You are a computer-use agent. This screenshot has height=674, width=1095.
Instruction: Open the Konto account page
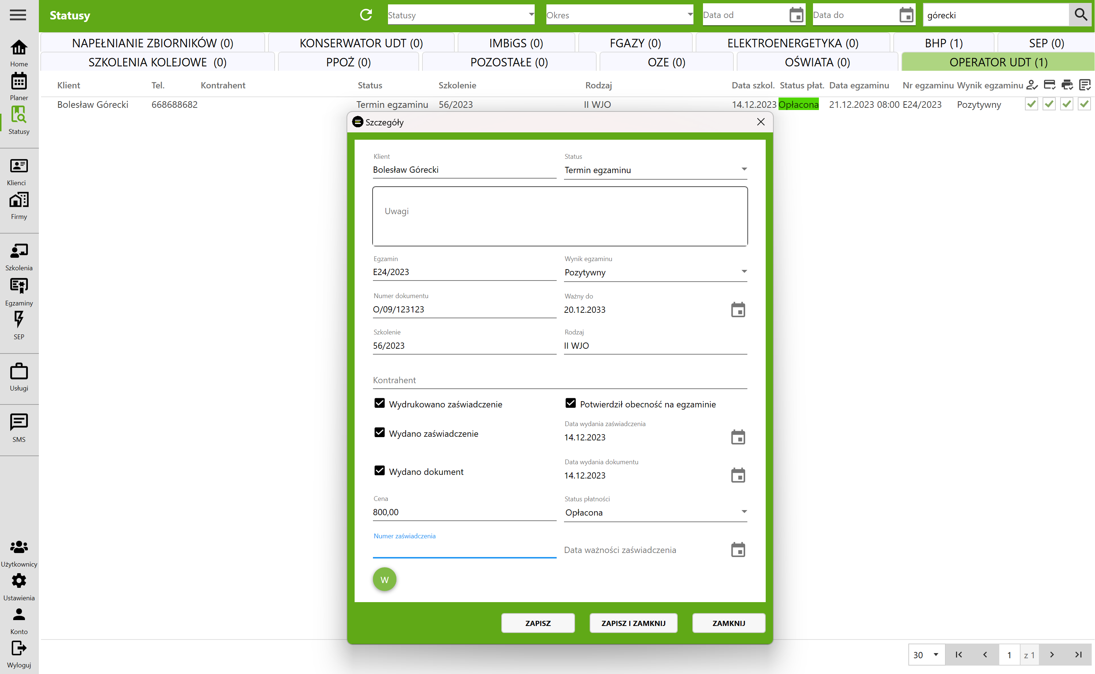pos(19,621)
